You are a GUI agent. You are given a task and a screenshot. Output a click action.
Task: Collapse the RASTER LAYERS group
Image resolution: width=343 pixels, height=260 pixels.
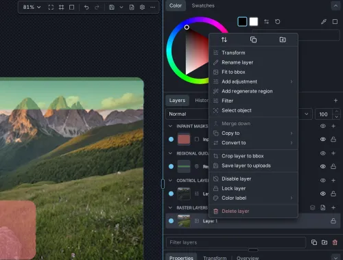170,207
